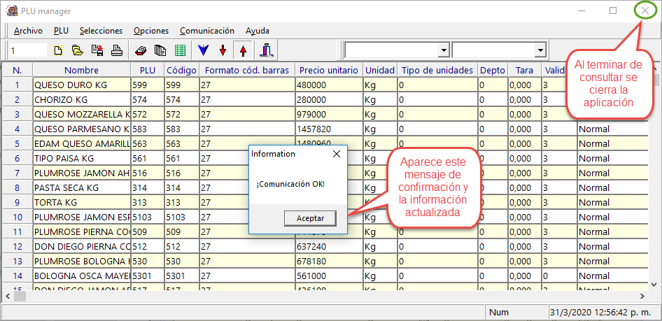The height and width of the screenshot is (321, 662).
Task: Open the Comunicación menu
Action: [206, 31]
